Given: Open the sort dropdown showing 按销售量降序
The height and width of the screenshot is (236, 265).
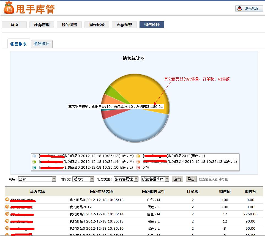Looking at the screenshot, I should pos(155,179).
